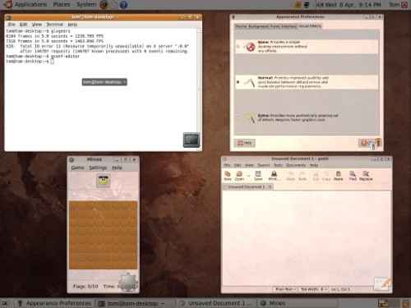Open the Tools menu in gedit
Image resolution: width=411 pixels, height=308 pixels.
tap(278, 165)
